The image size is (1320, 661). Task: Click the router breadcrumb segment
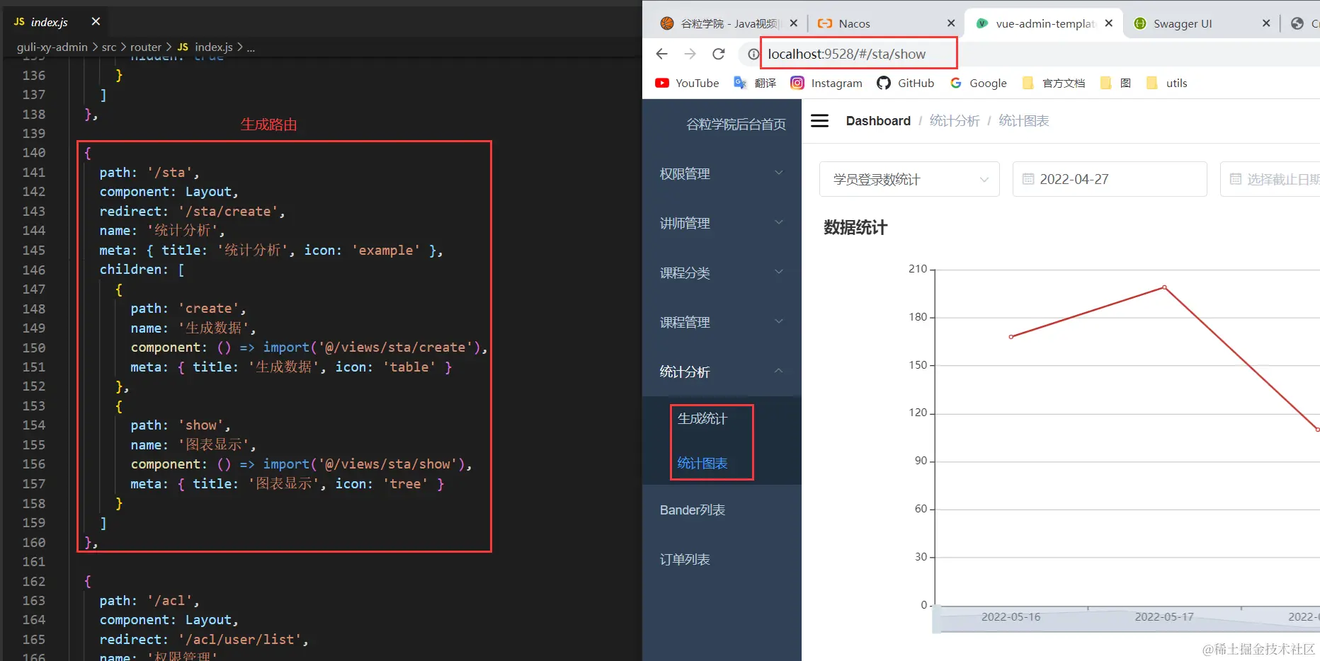coord(146,47)
